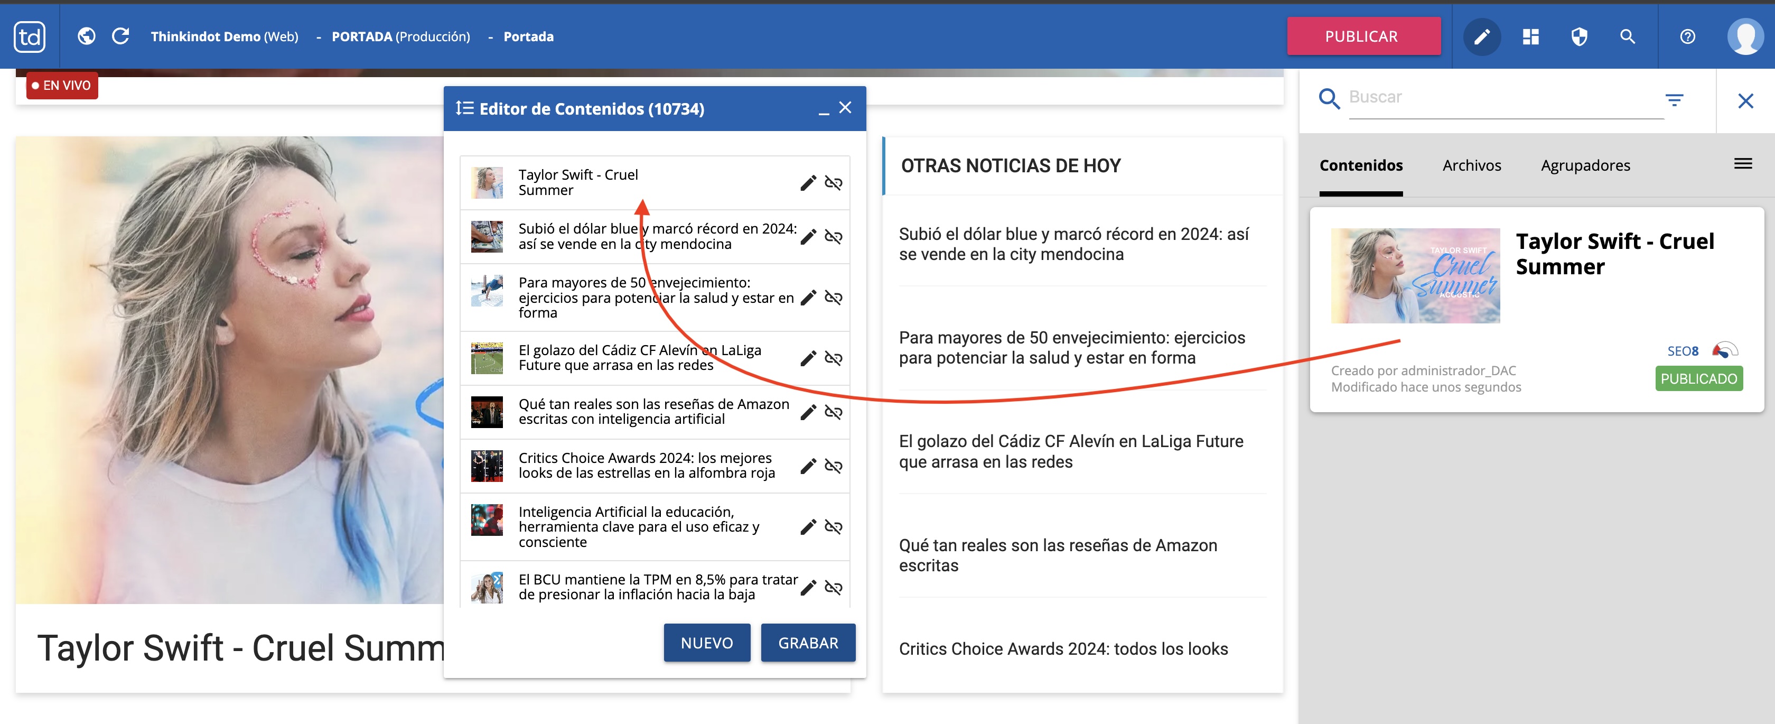Click the EN VIVO badge on the live banner
1775x724 pixels.
(62, 86)
